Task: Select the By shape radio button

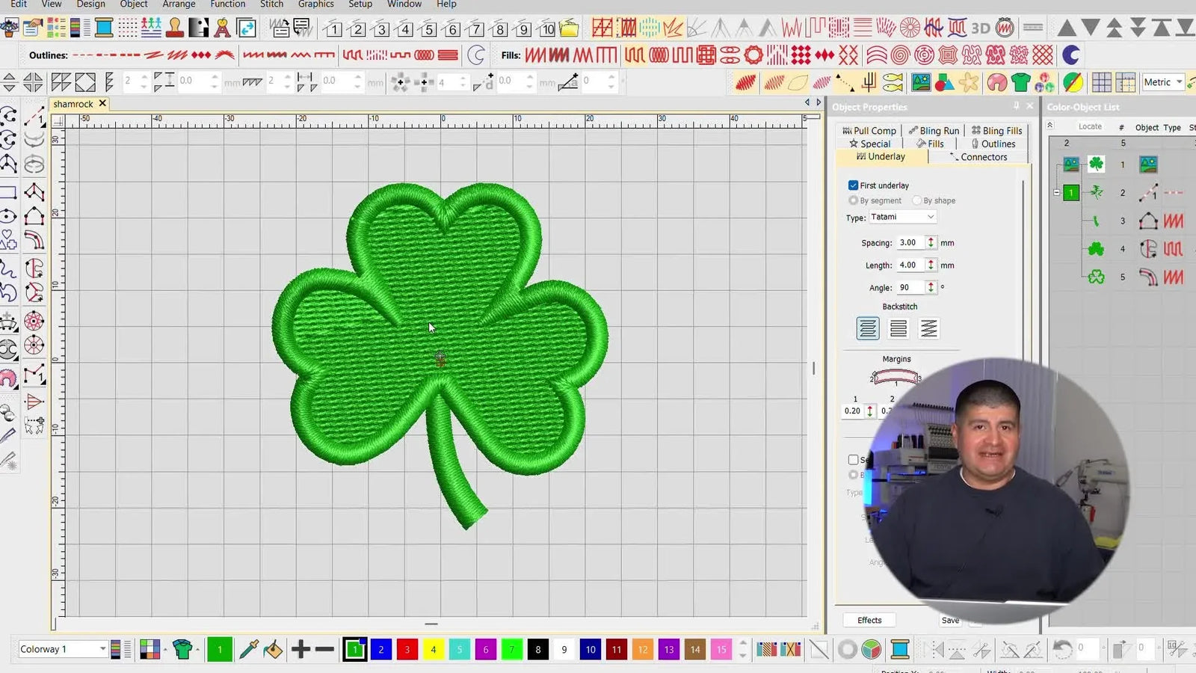Action: [x=916, y=200]
